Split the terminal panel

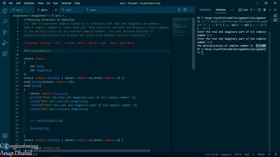point(259,10)
